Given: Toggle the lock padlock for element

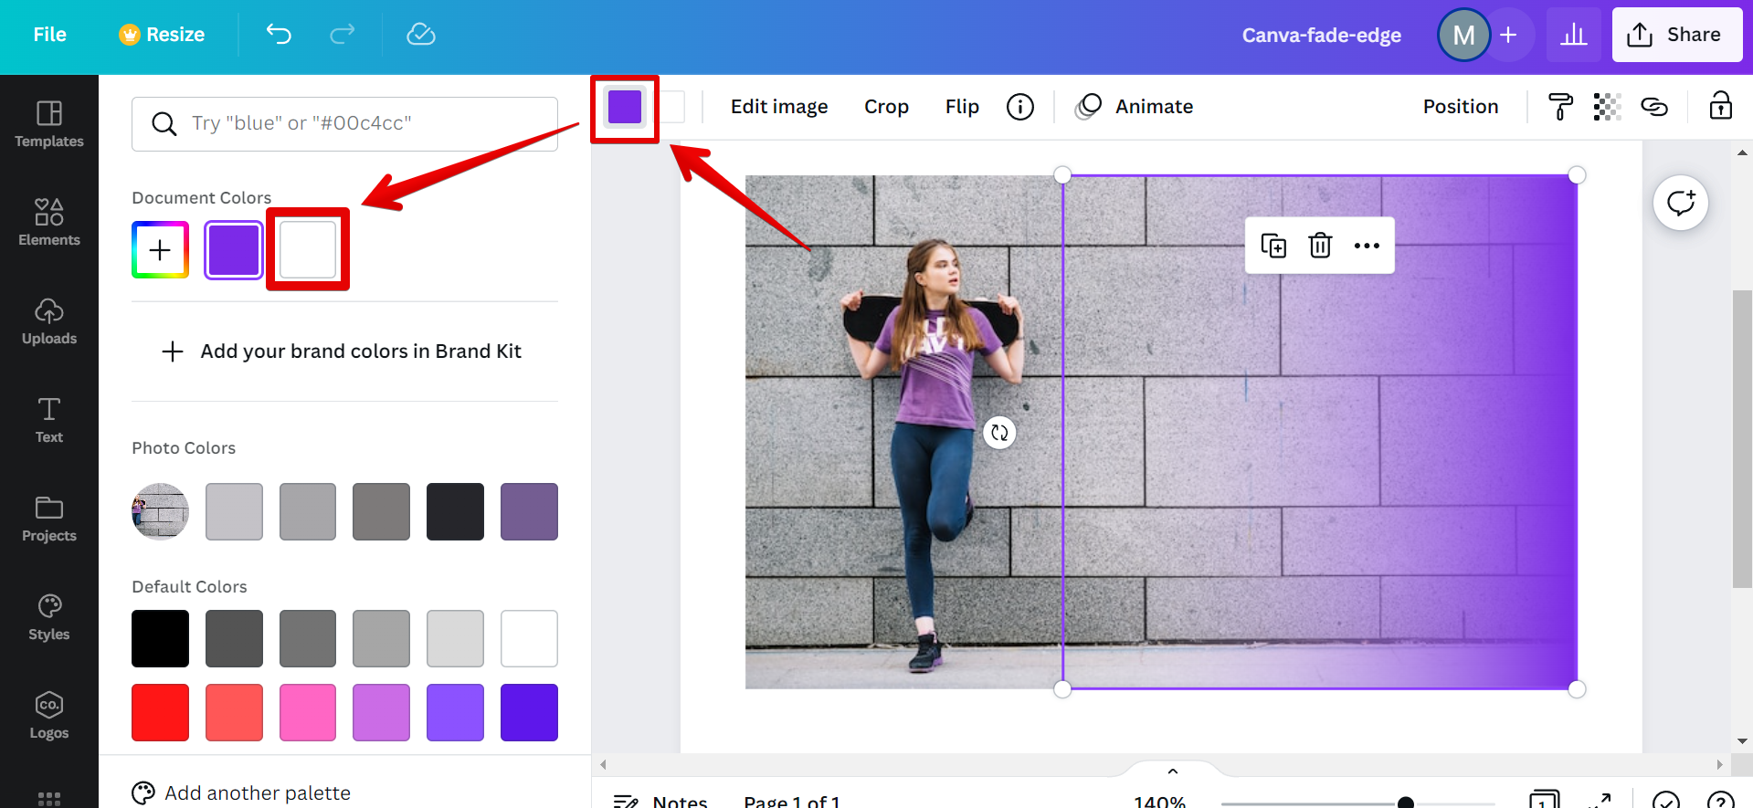Looking at the screenshot, I should tap(1720, 106).
